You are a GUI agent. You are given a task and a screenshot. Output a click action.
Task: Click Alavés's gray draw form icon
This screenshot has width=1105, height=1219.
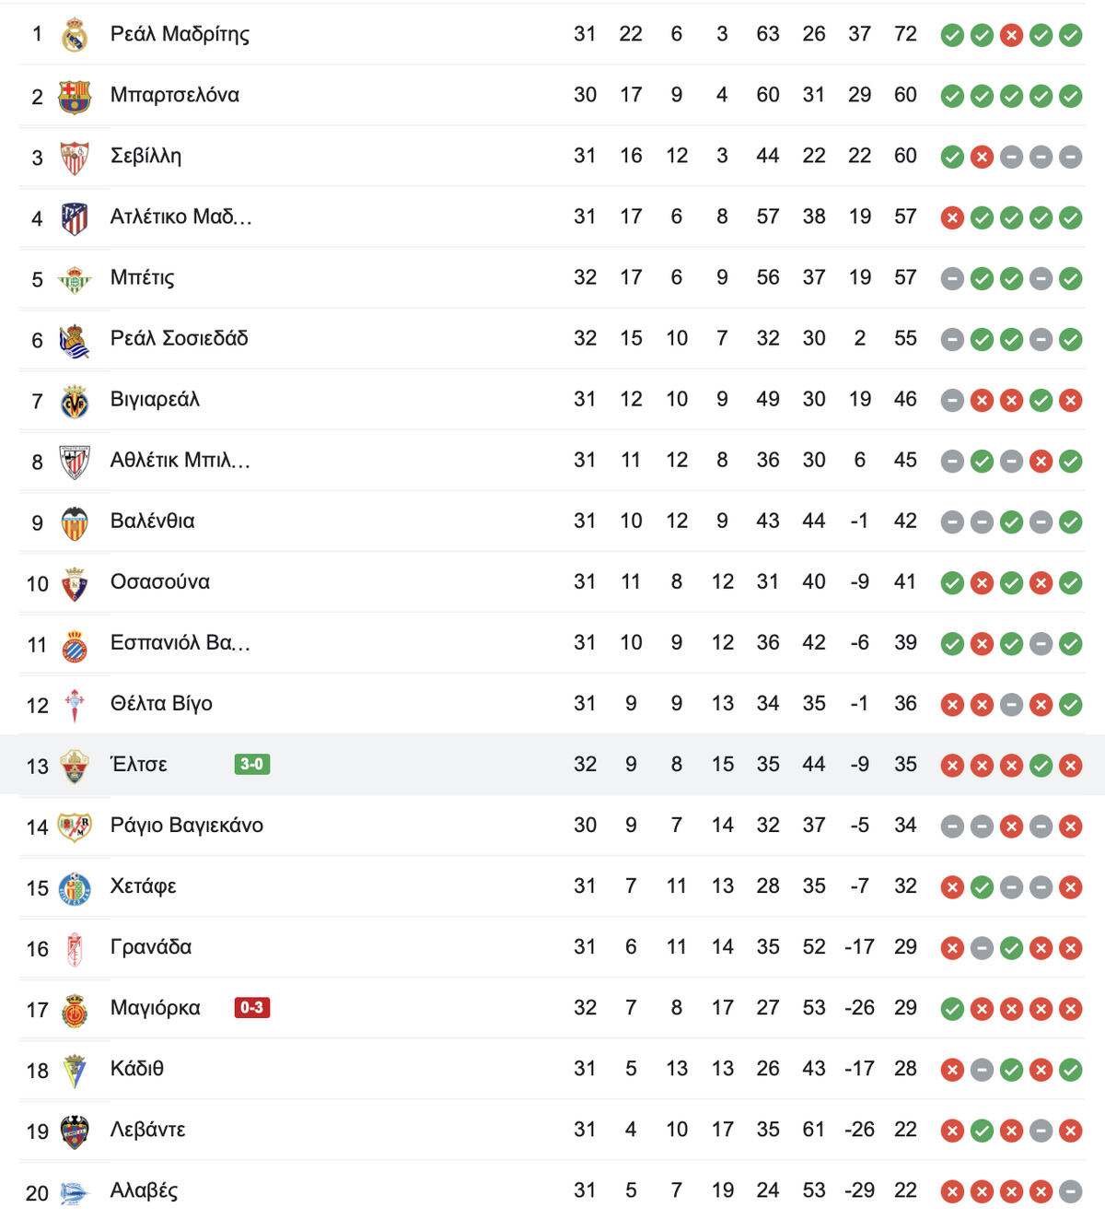(1070, 1191)
